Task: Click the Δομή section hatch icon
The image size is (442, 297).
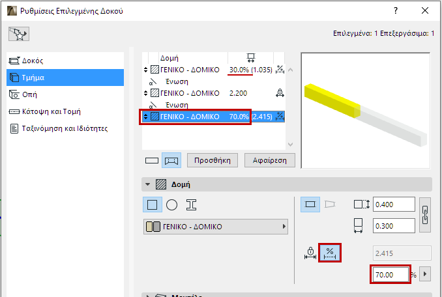Action: click(161, 184)
